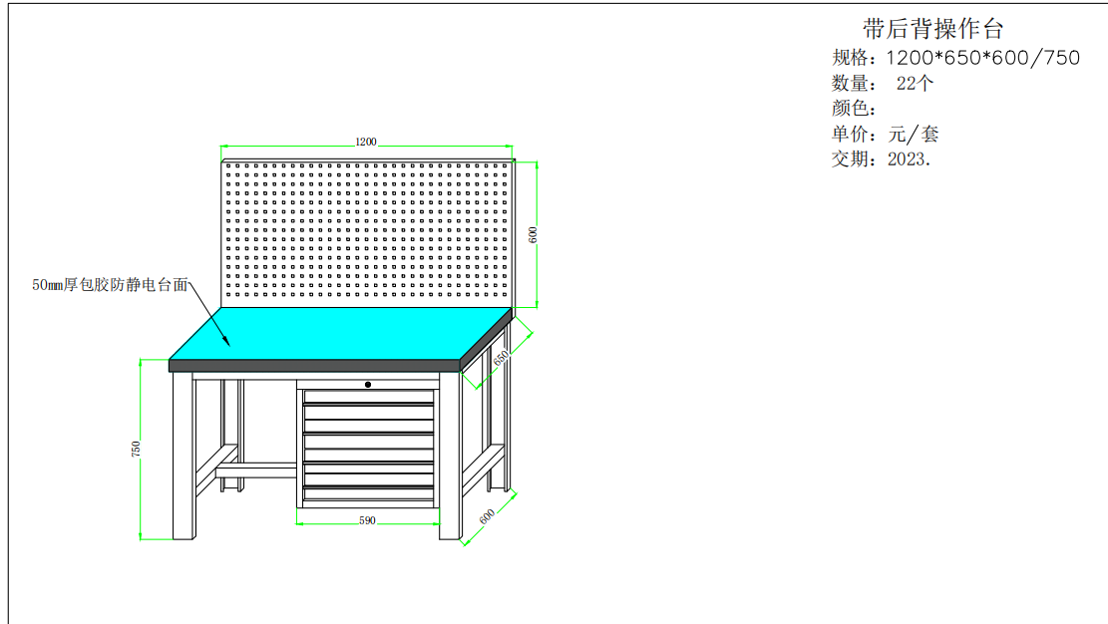Select the 600 back panel height dimension
The height and width of the screenshot is (624, 1108).
coord(533,235)
